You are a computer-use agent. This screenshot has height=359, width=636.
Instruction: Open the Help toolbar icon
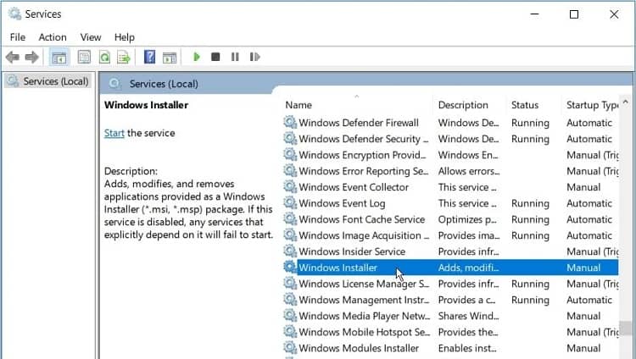[x=149, y=57]
